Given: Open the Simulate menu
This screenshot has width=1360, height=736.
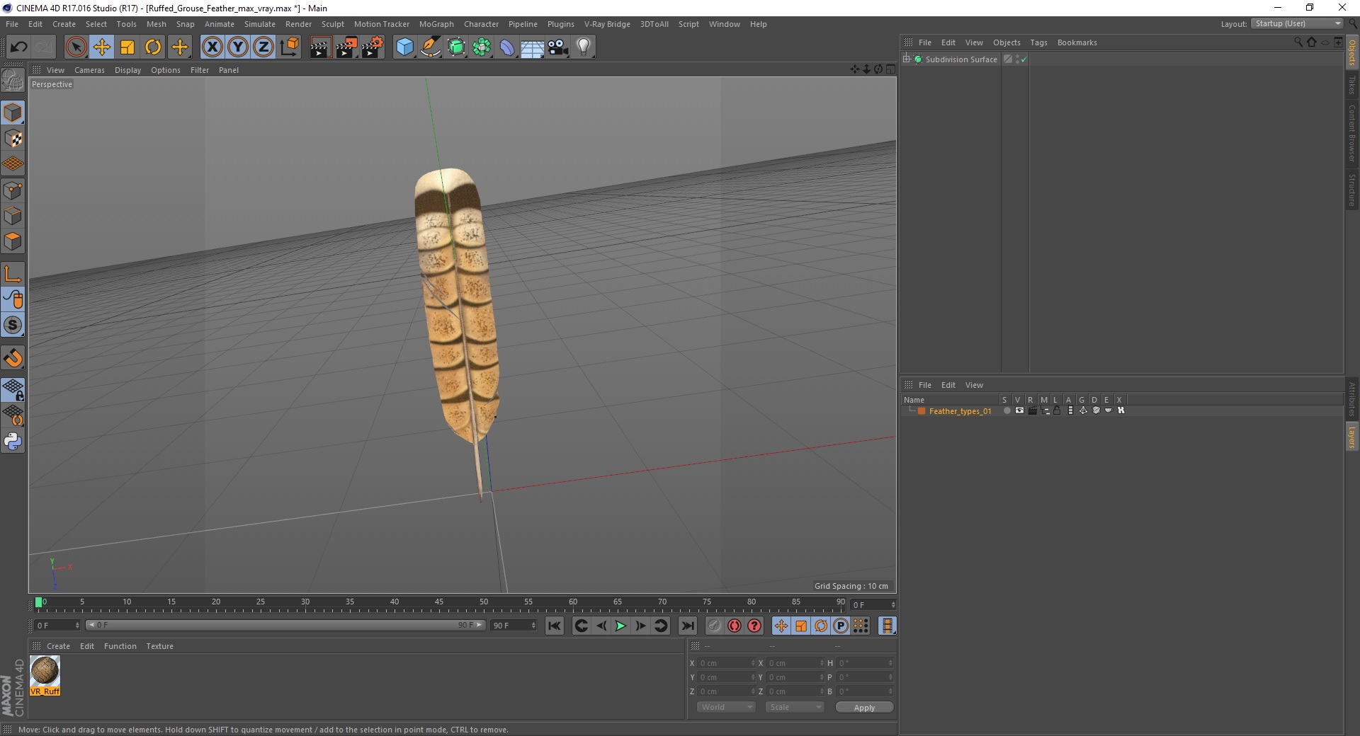Looking at the screenshot, I should pos(260,24).
